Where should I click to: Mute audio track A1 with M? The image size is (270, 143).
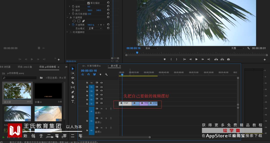[x=101, y=109]
